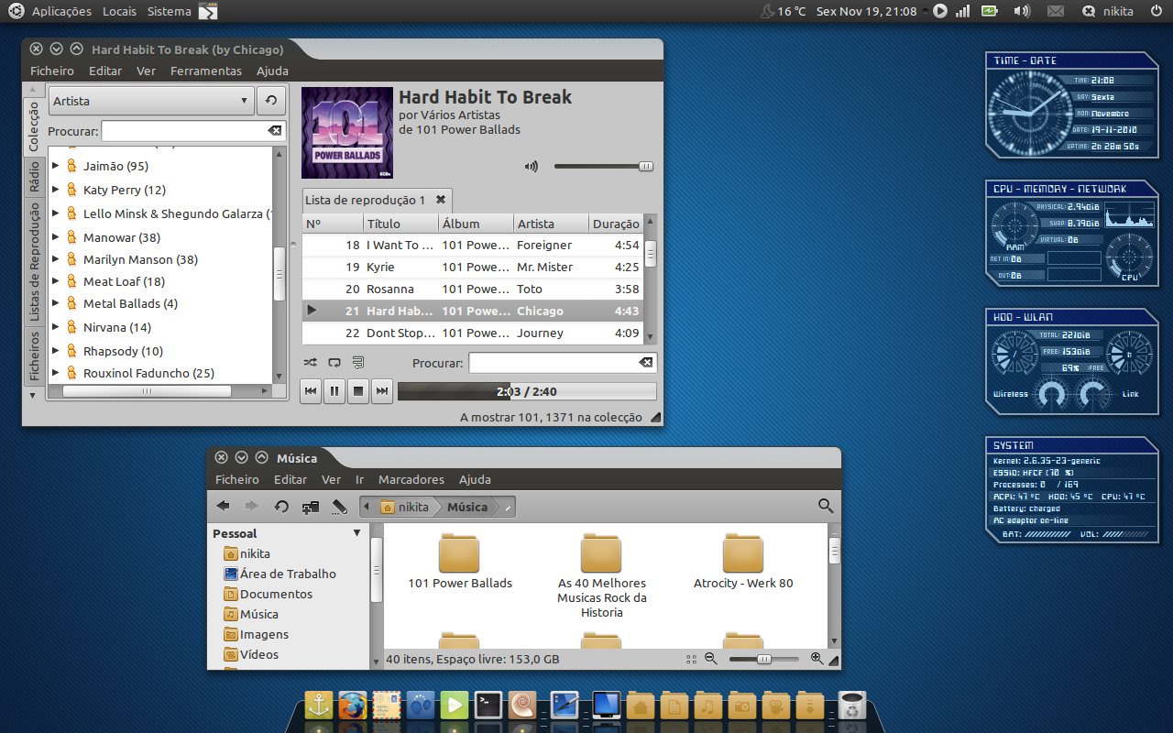Zoom out in the file manager

[710, 659]
